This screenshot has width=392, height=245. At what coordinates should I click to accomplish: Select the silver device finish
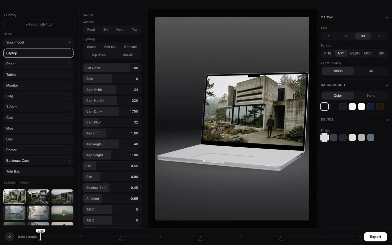point(324,138)
